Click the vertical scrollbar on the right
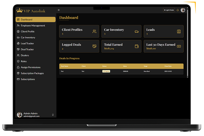Viewport: 204px width, 136px height. (188, 43)
